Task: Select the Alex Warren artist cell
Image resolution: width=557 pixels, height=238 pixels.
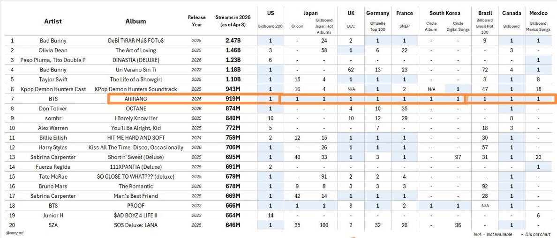Action: (53, 128)
